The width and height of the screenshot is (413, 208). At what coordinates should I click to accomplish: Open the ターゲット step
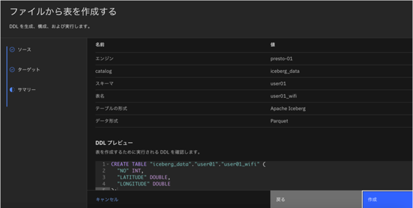[29, 69]
